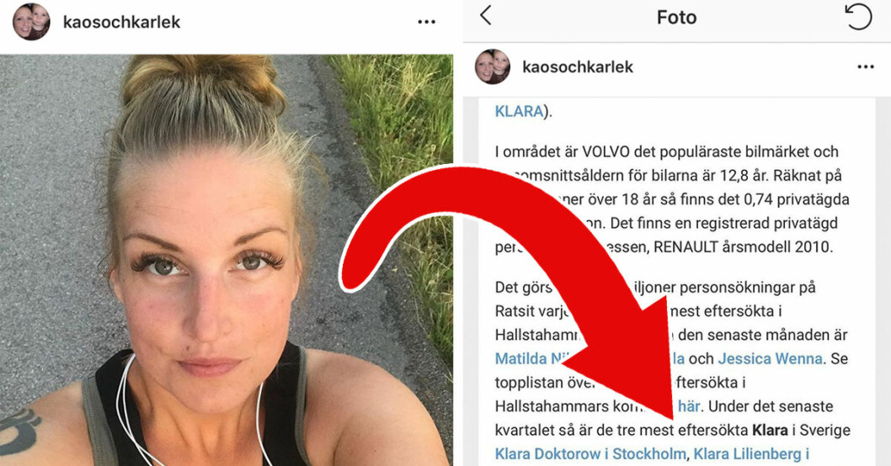The image size is (891, 466).
Task: Open Klara Doktorow i Stockholm link
Action: (x=590, y=454)
